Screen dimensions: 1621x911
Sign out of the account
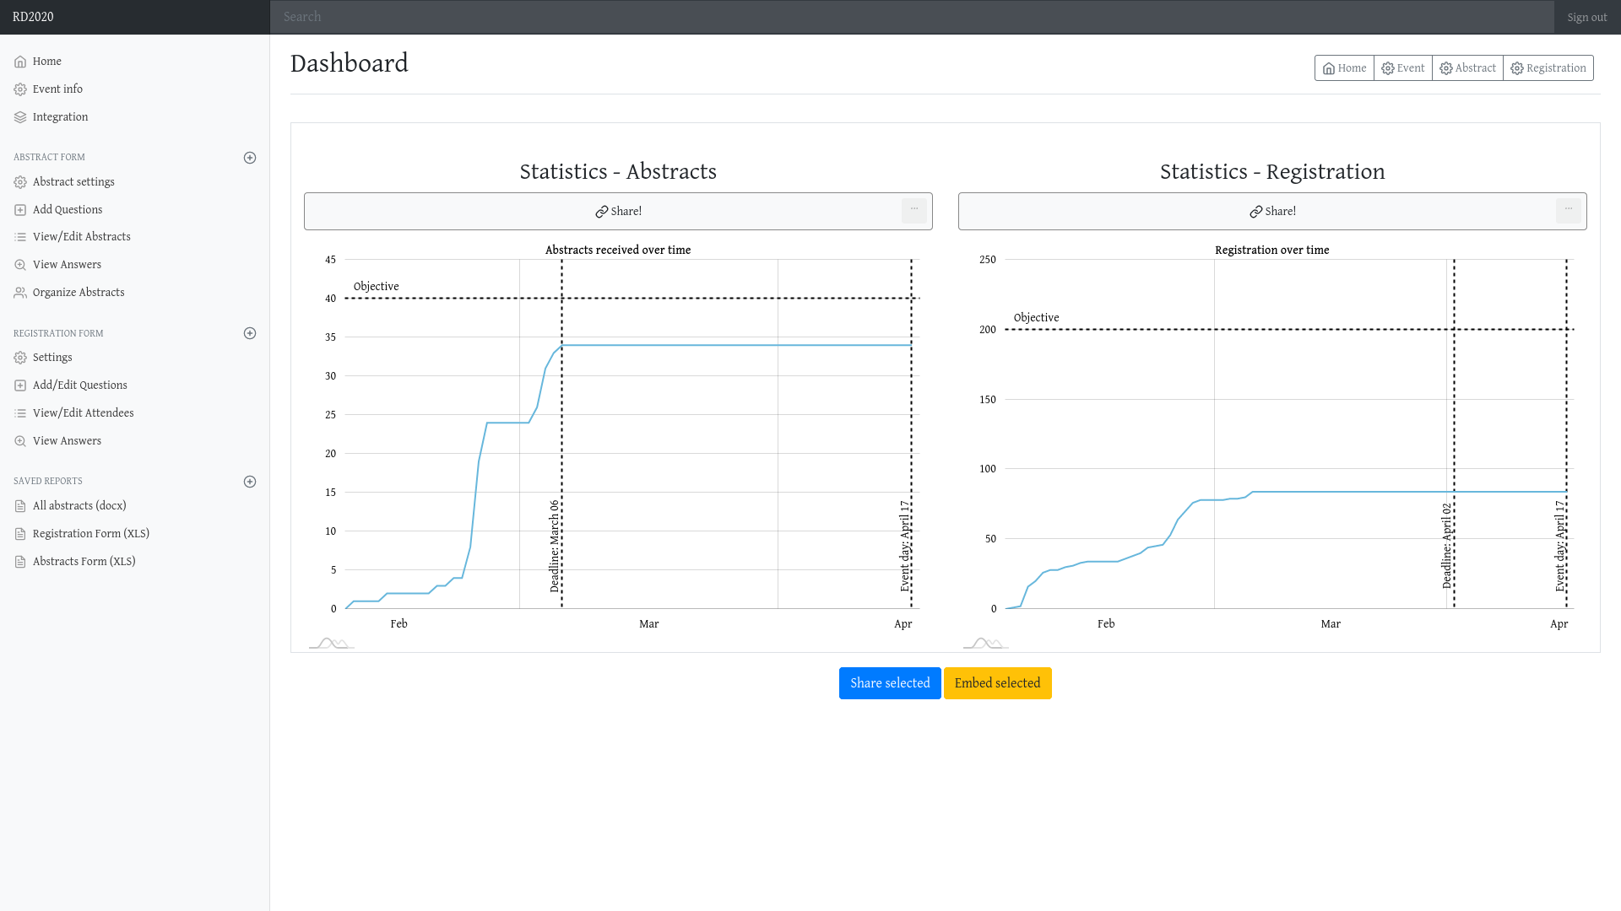(x=1587, y=17)
